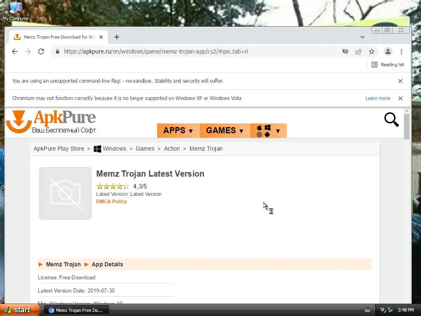Click the Memz Trojan section heading
The width and height of the screenshot is (421, 316).
(63, 265)
